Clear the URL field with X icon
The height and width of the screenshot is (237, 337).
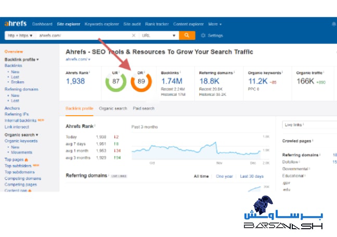(x=134, y=35)
